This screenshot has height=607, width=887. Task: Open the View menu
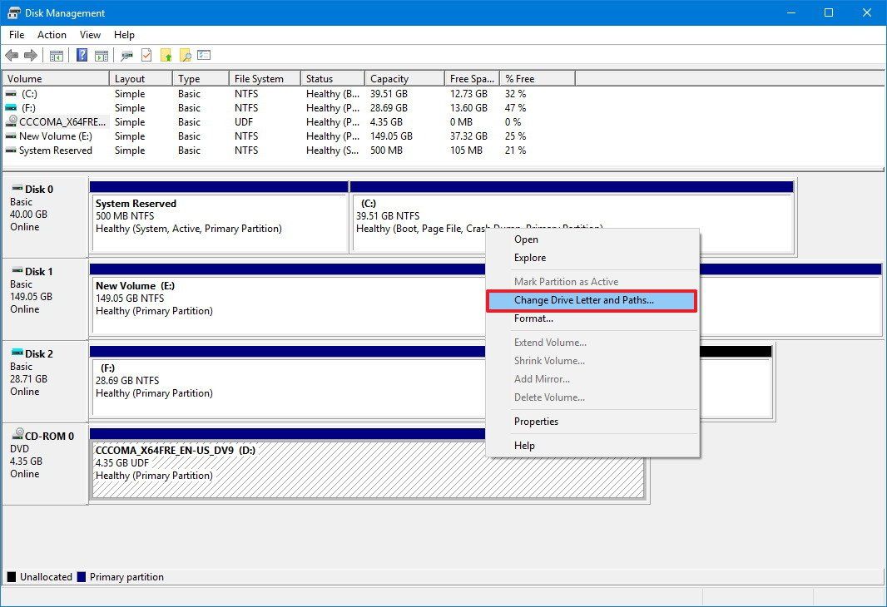[90, 34]
